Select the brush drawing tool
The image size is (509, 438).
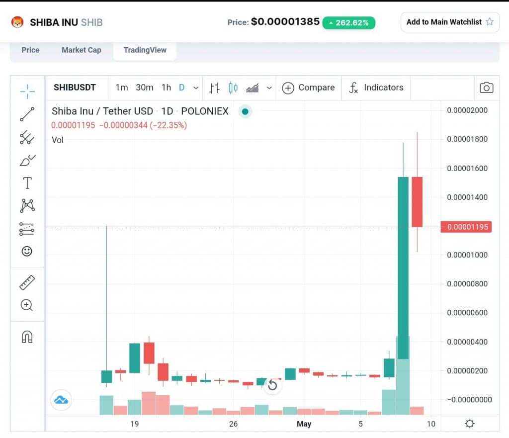click(x=27, y=160)
